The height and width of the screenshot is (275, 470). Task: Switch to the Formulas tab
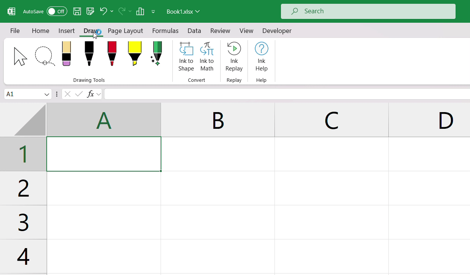165,31
